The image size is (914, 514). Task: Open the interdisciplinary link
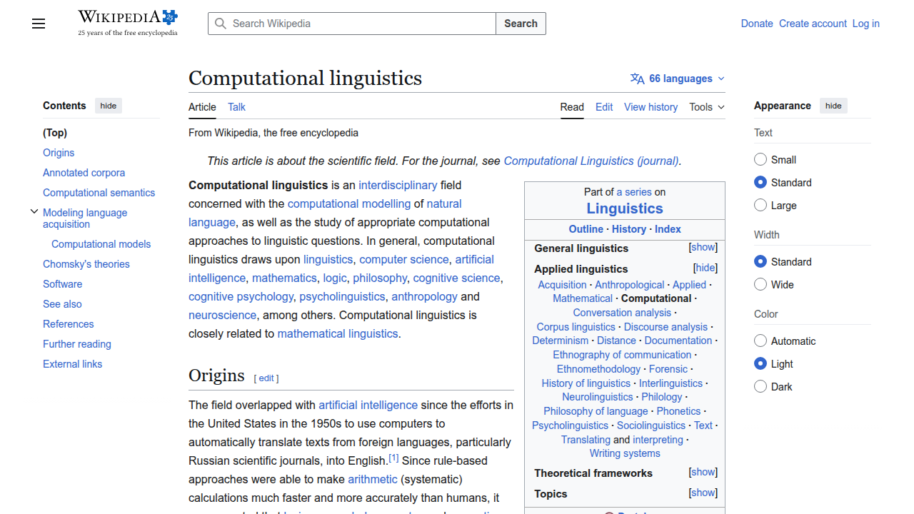point(398,185)
